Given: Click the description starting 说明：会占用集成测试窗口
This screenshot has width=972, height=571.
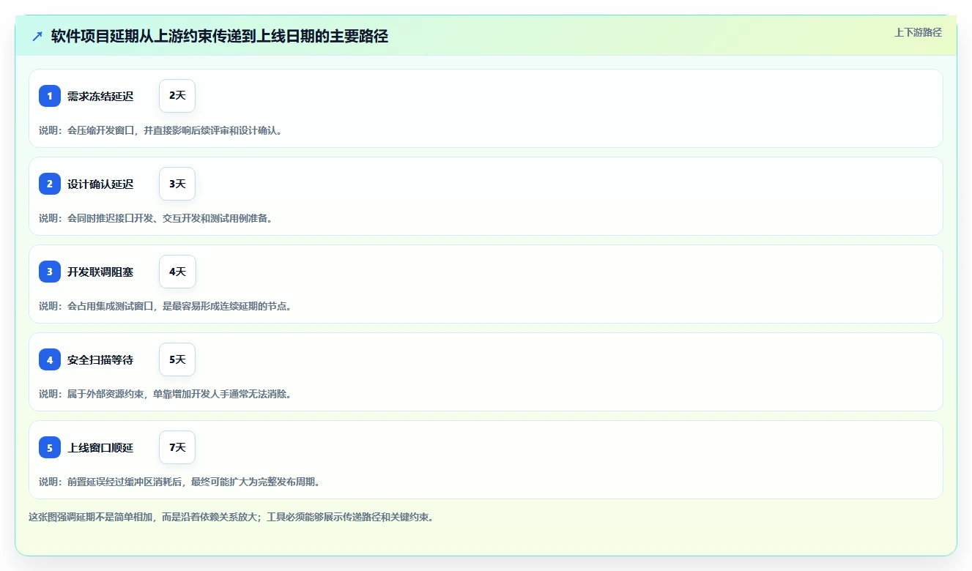Looking at the screenshot, I should pyautogui.click(x=166, y=306).
